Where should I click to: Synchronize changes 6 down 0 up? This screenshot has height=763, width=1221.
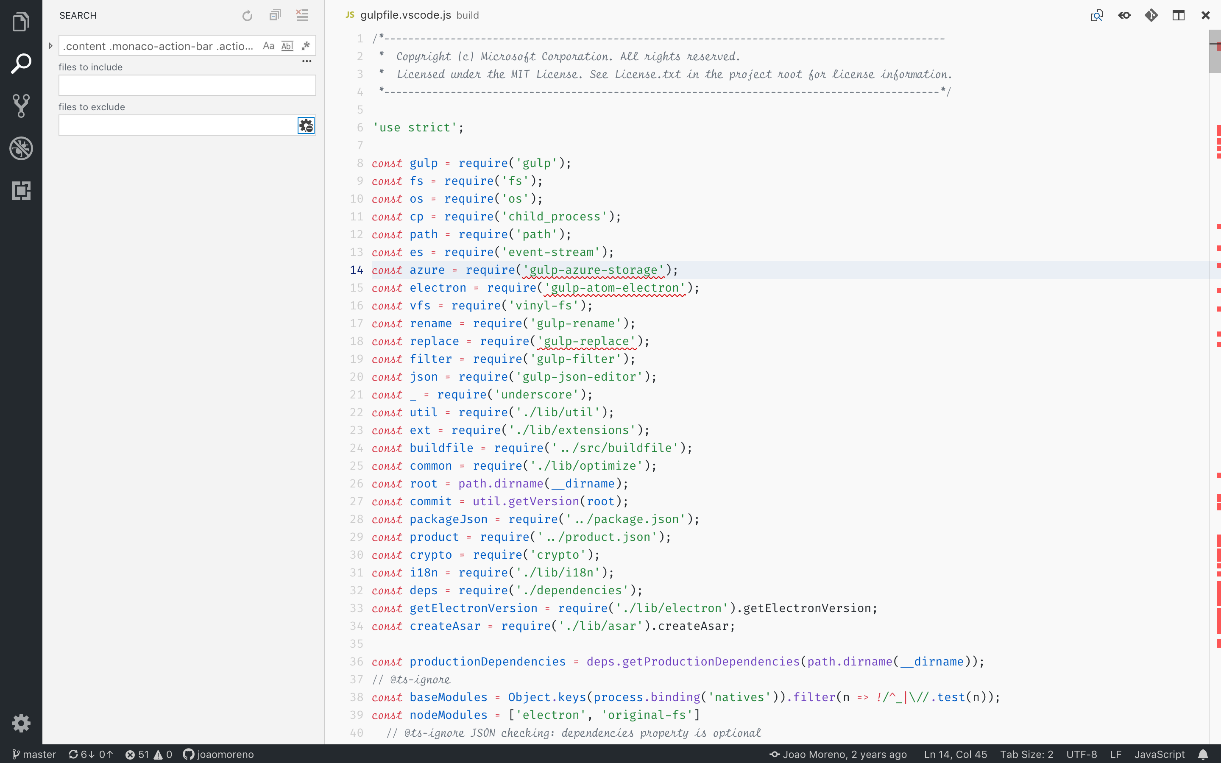[91, 754]
